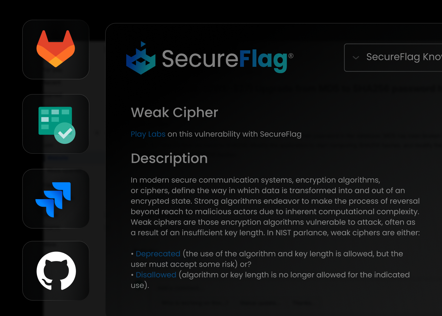The height and width of the screenshot is (316, 442).
Task: Open the Deprecated definition link
Action: pos(158,254)
